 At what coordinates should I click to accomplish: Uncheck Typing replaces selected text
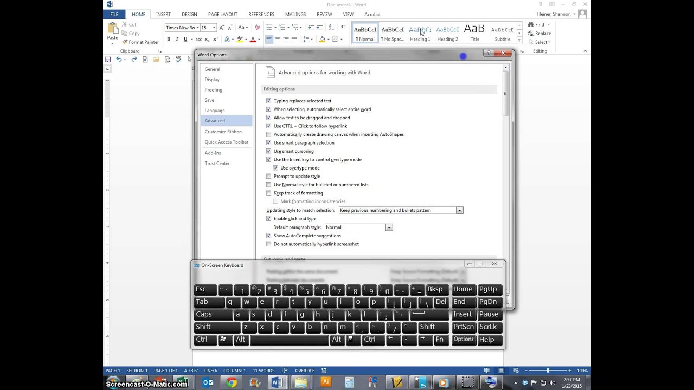(x=268, y=101)
